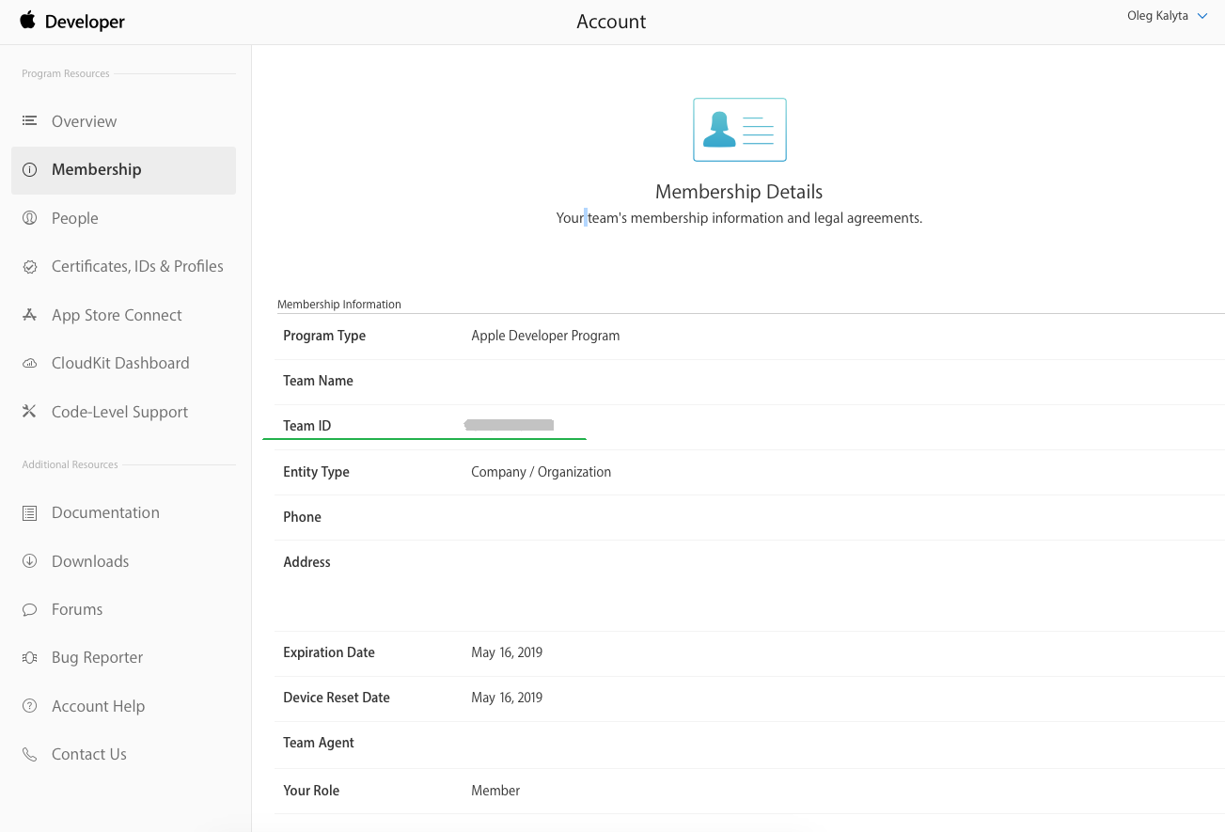Select Membership in the sidebar
Viewport: 1225px width, 832px height.
(96, 170)
